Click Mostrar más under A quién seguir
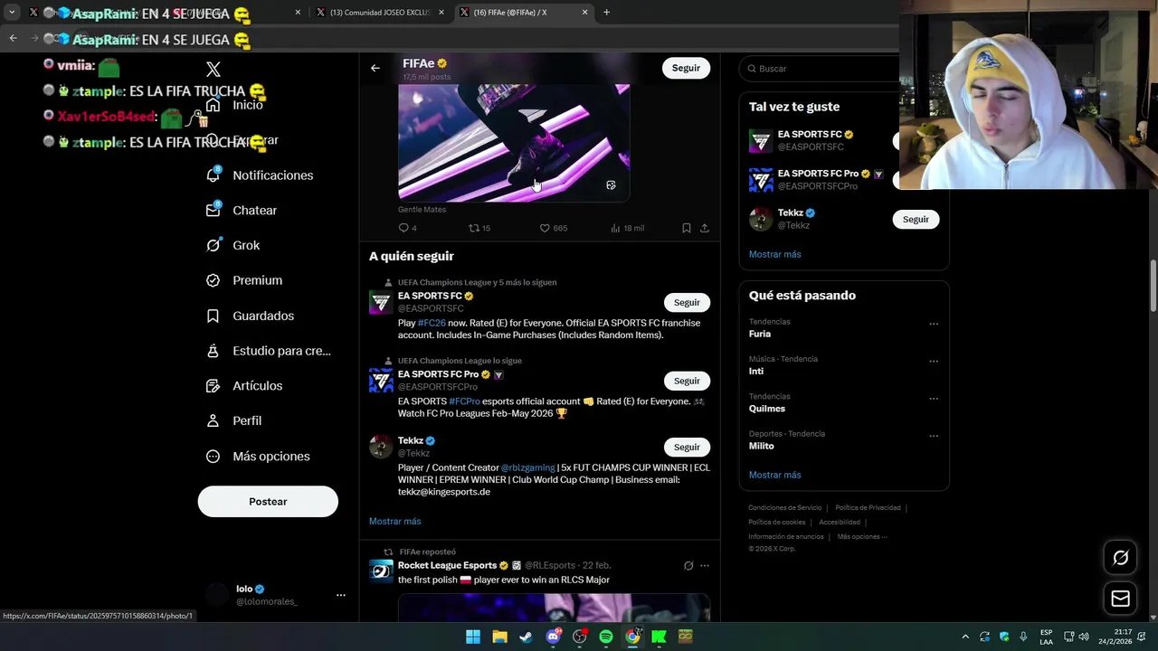 pos(394,522)
